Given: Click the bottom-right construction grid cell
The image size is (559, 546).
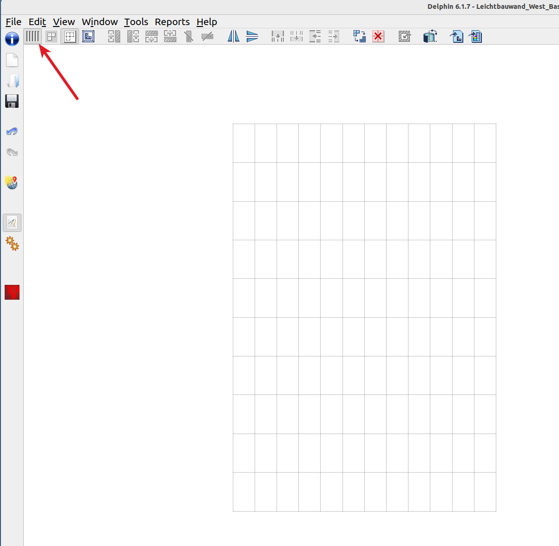Looking at the screenshot, I should (485, 492).
